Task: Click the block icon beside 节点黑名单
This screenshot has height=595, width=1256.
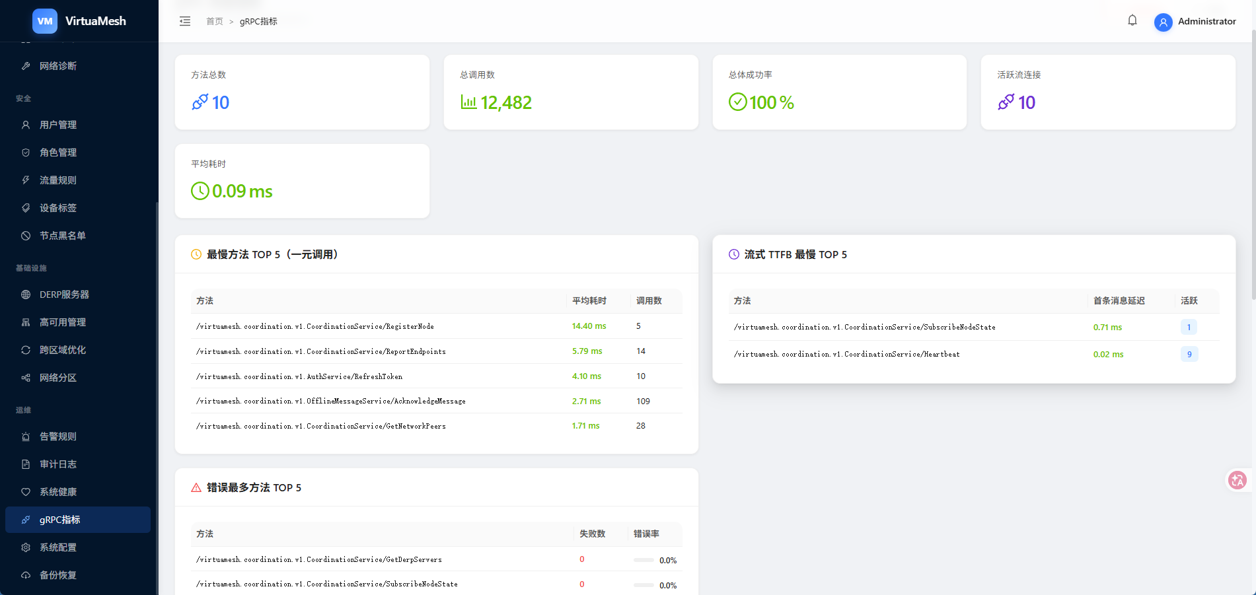Action: 26,236
